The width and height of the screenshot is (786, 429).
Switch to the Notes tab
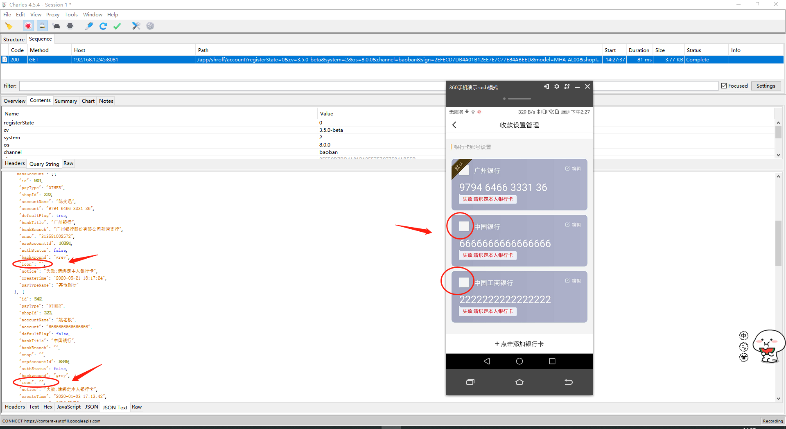(x=106, y=101)
